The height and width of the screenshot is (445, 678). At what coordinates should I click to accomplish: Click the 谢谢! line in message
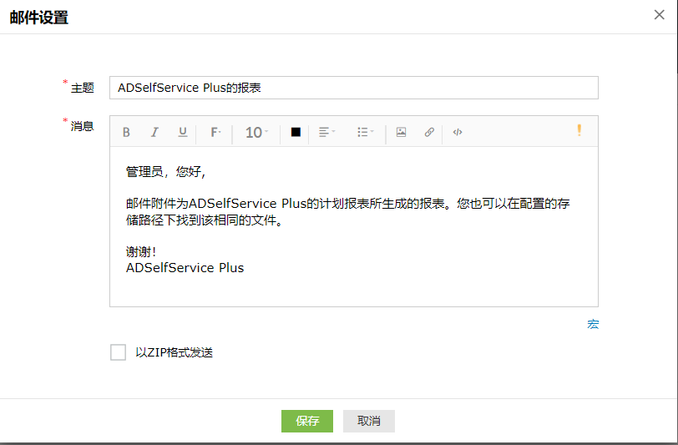[x=141, y=251]
